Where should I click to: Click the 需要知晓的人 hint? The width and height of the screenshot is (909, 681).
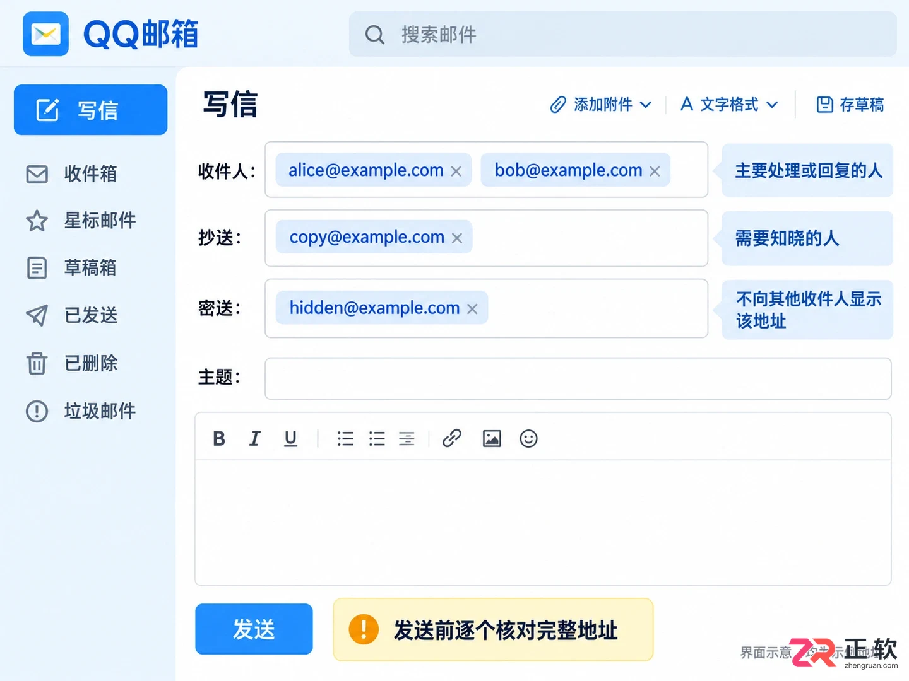[807, 238]
